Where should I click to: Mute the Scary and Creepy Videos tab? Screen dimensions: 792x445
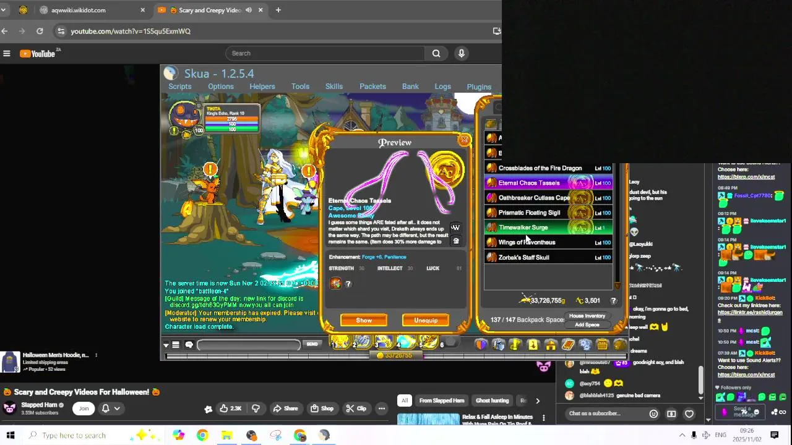pyautogui.click(x=249, y=10)
